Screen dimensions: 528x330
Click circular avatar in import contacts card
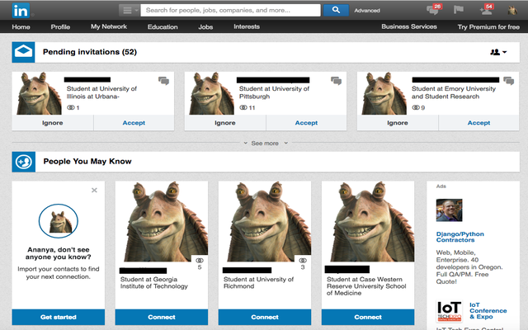(x=59, y=221)
